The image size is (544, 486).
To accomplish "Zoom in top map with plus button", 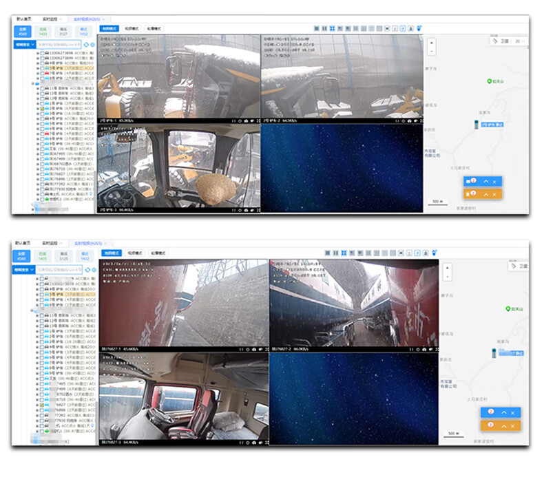I will point(432,43).
